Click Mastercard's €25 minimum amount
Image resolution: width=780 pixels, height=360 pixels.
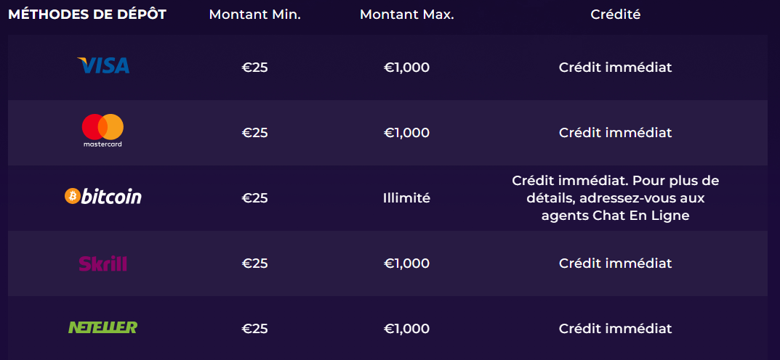click(x=254, y=133)
